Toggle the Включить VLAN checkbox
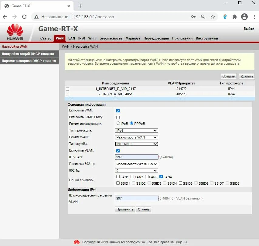Viewport: 259px width, 246px height. pyautogui.click(x=118, y=151)
